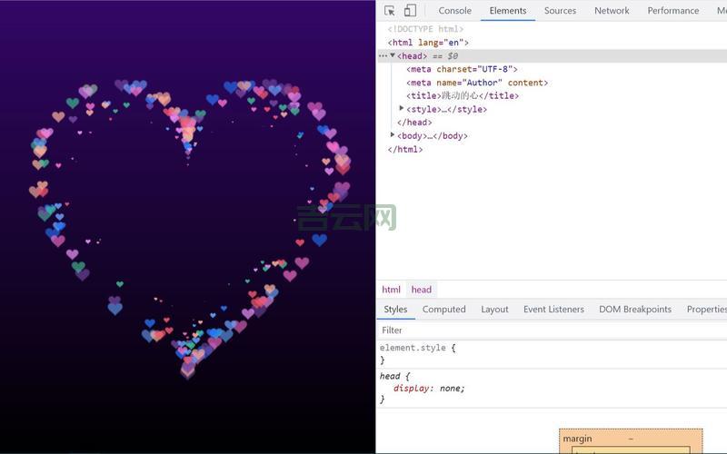Viewport: 727px width, 454px height.
Task: Click the margin box in box model
Action: [577, 439]
